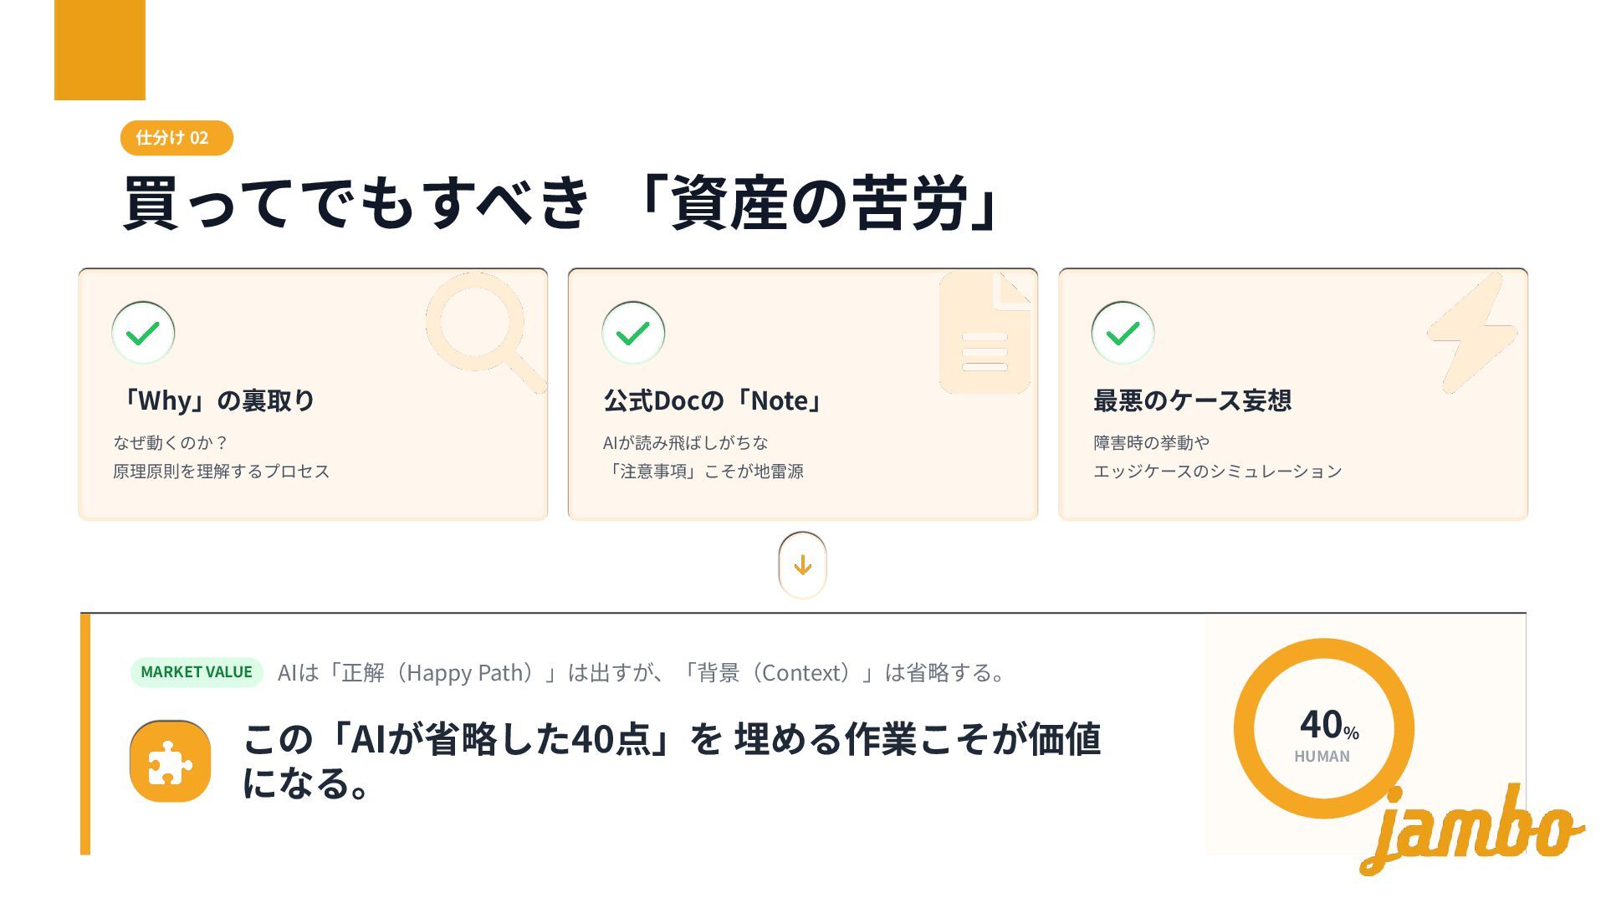Click the down arrow between the cards and summary
This screenshot has width=1606, height=903.
click(x=802, y=565)
